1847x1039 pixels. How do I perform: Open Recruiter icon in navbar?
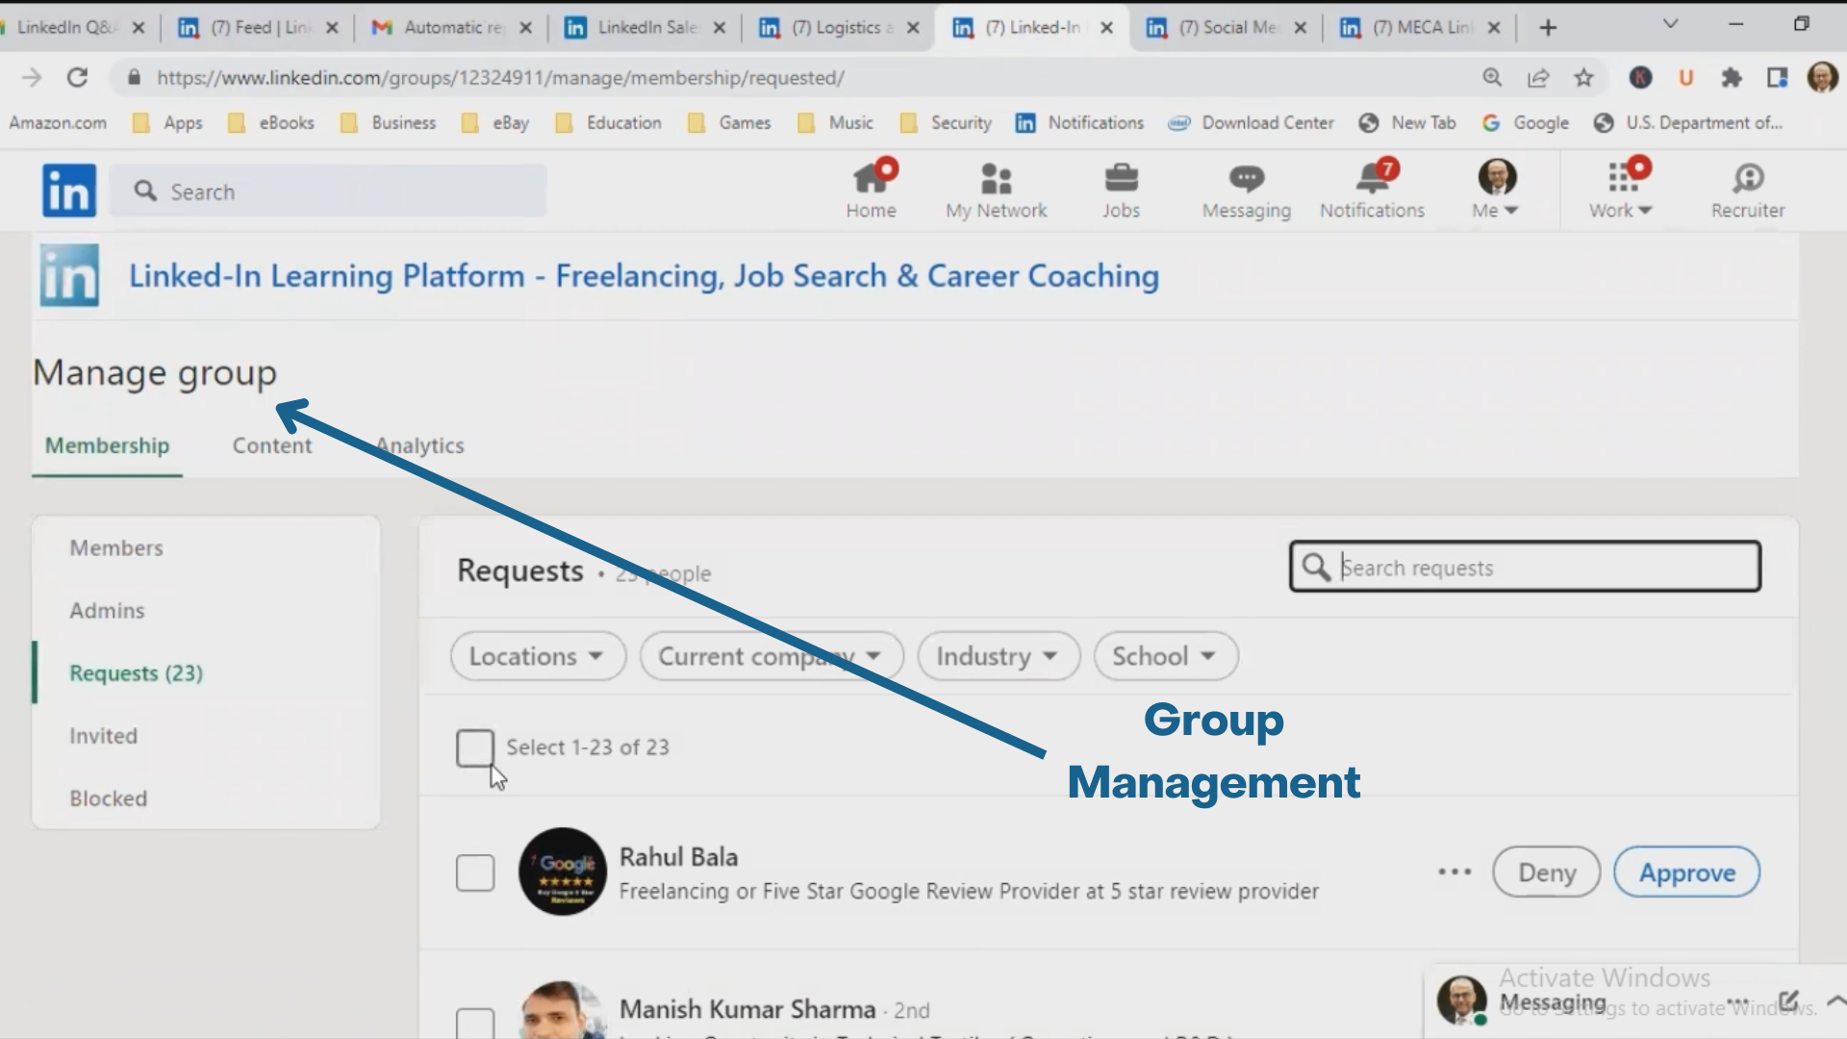point(1747,190)
